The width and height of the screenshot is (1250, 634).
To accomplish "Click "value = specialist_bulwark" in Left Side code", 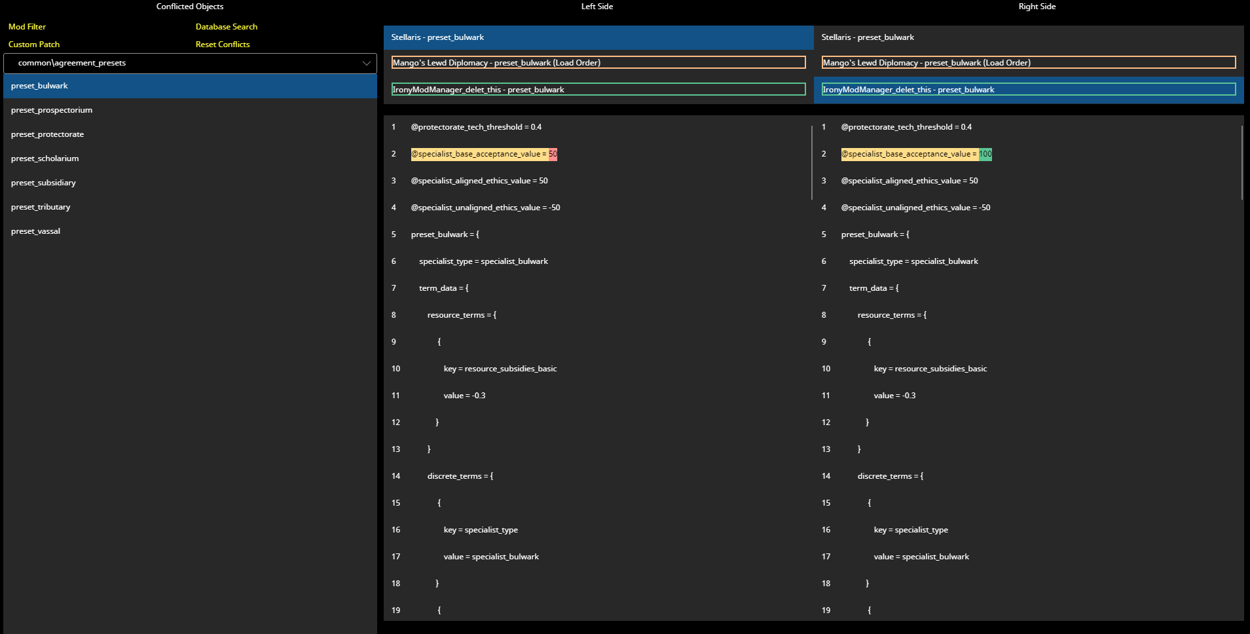I will (491, 557).
